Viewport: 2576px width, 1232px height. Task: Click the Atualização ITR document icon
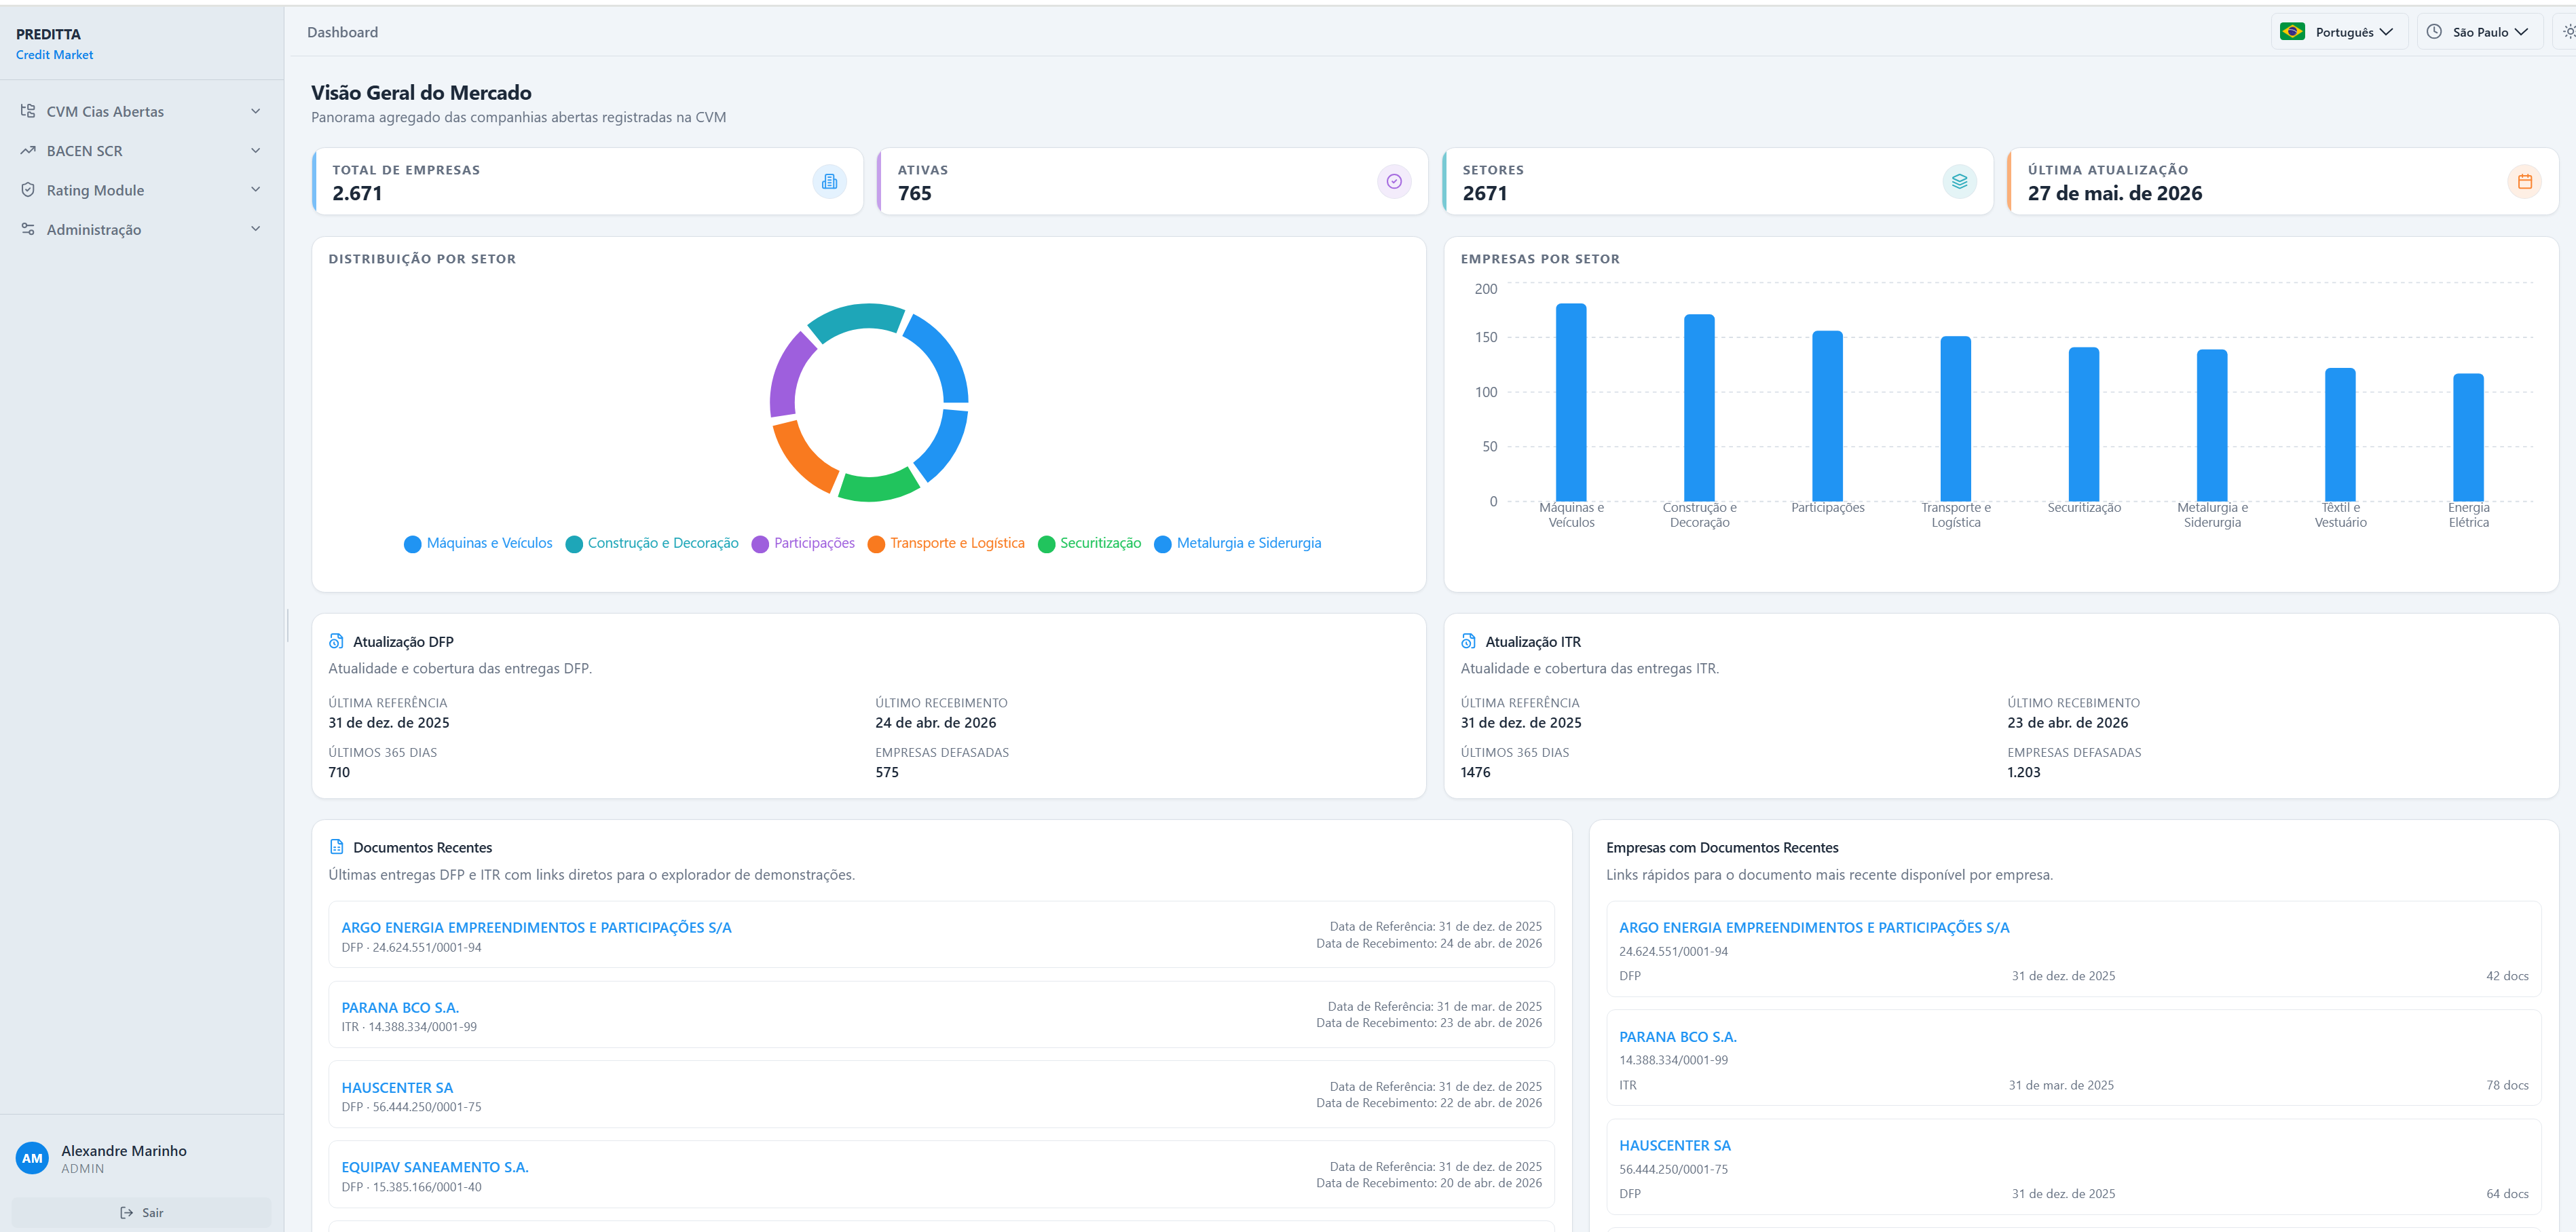1468,641
